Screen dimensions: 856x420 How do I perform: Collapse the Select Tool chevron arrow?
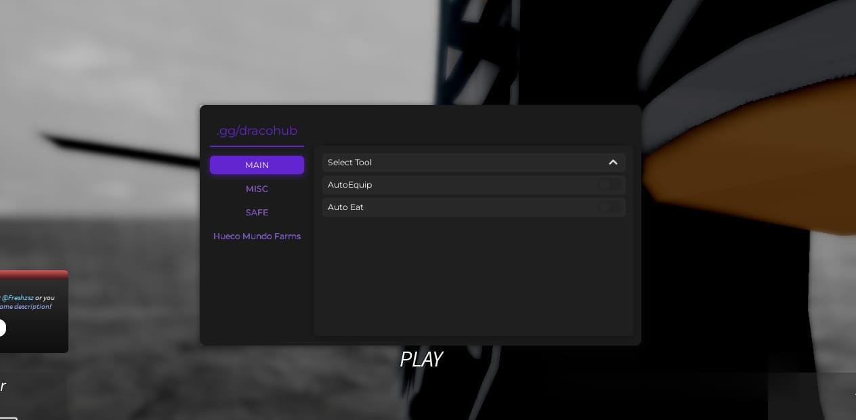(613, 162)
